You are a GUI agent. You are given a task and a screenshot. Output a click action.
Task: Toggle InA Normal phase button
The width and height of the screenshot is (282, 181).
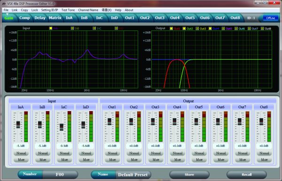click(21, 153)
